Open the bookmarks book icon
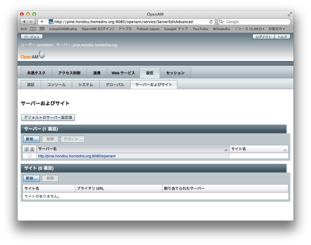311x245 pixels. [33, 29]
